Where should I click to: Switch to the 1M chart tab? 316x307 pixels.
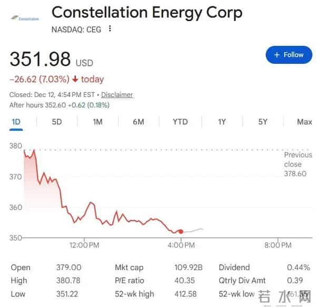click(x=97, y=122)
